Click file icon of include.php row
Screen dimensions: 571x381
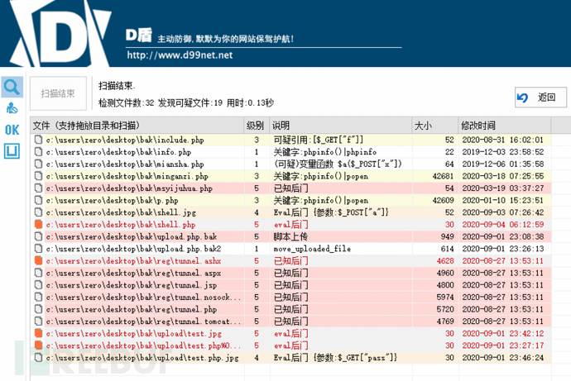coord(38,140)
